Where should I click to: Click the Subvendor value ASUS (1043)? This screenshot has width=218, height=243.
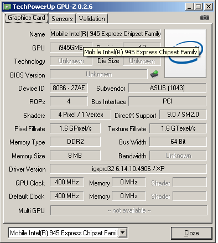tap(167, 88)
